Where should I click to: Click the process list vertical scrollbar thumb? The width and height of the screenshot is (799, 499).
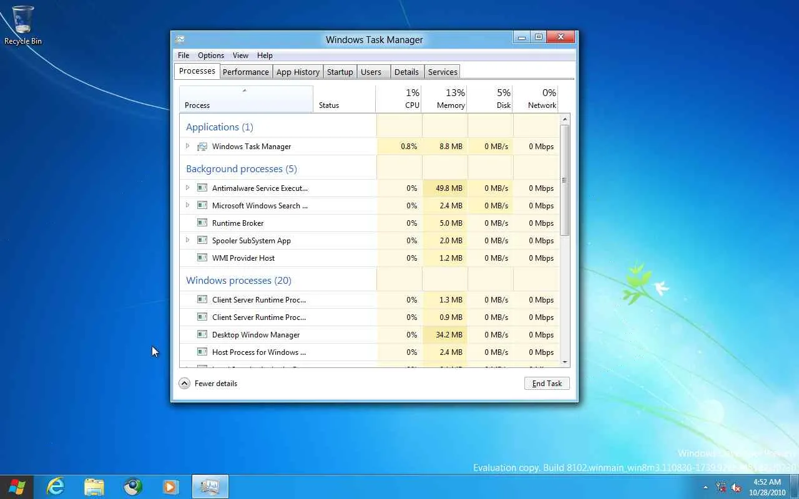point(565,180)
